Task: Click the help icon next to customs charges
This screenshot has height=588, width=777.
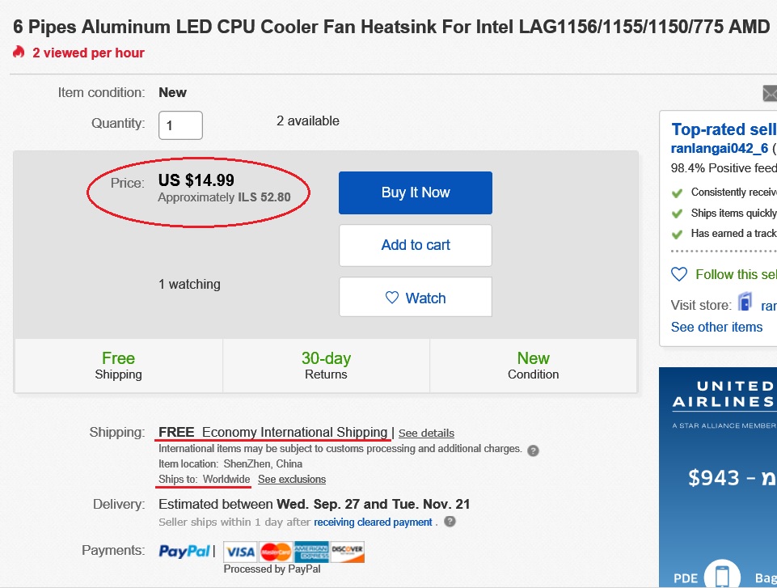Action: (x=533, y=451)
